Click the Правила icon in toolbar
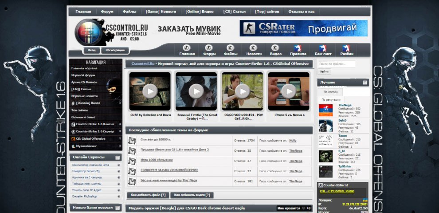The height and width of the screenshot is (213, 439). (x=298, y=48)
